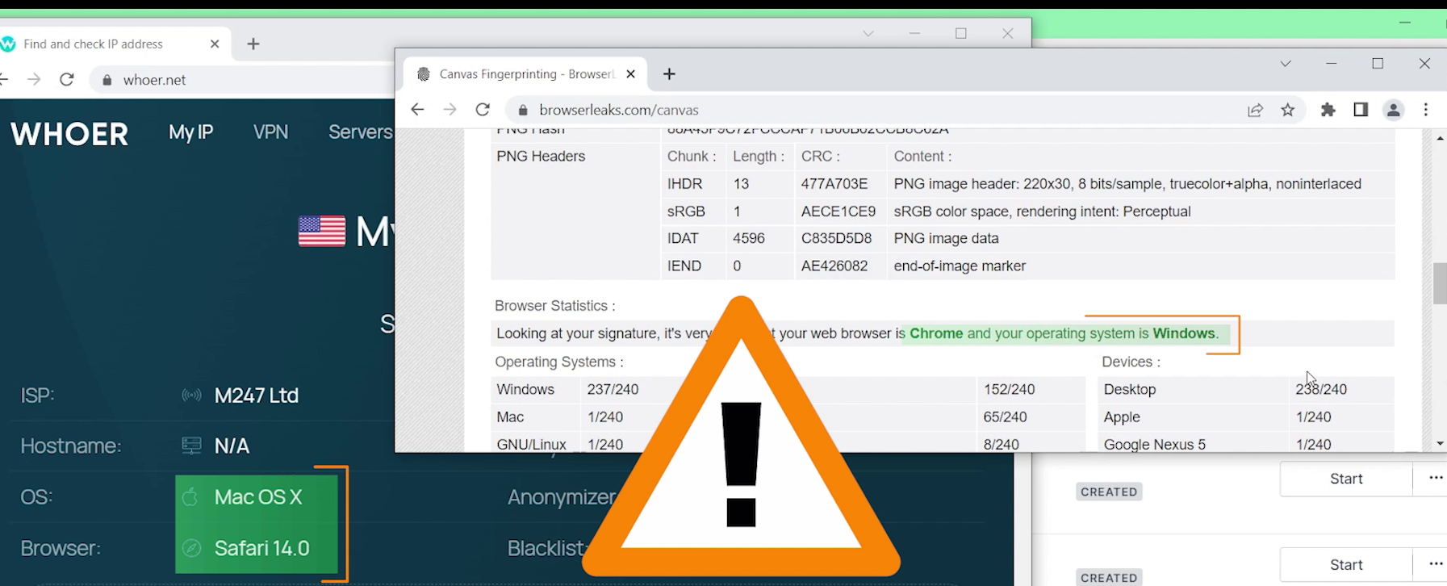Click the second CREATED status badge
This screenshot has width=1447, height=586.
pos(1109,578)
